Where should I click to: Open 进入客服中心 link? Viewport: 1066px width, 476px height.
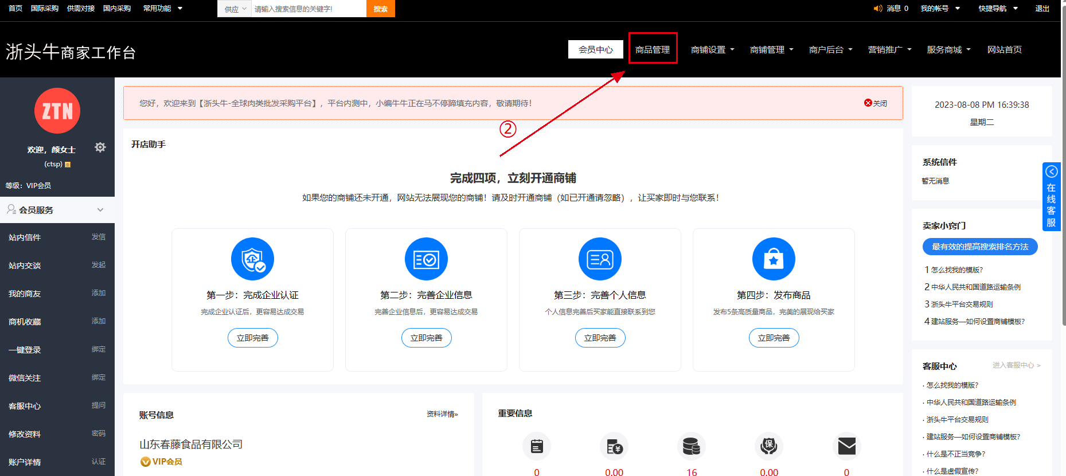(1016, 365)
